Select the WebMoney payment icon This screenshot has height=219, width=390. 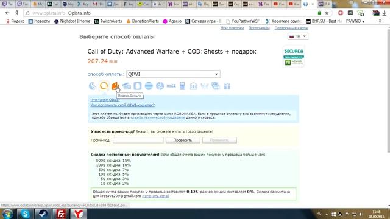93,86
